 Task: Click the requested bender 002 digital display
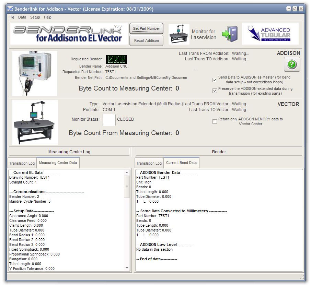pos(116,59)
